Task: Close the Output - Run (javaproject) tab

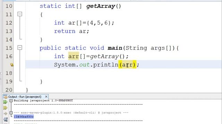Action: pyautogui.click(x=46, y=97)
